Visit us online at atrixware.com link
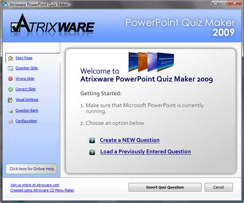 pyautogui.click(x=35, y=185)
